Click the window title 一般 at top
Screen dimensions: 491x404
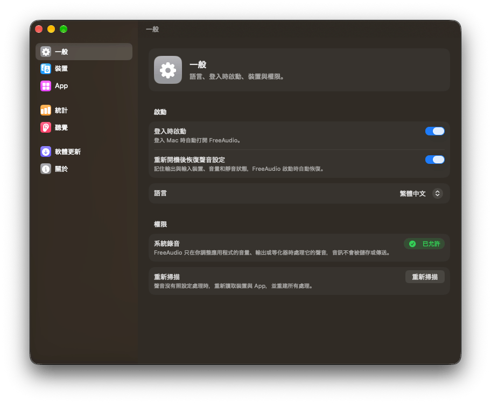pyautogui.click(x=152, y=30)
